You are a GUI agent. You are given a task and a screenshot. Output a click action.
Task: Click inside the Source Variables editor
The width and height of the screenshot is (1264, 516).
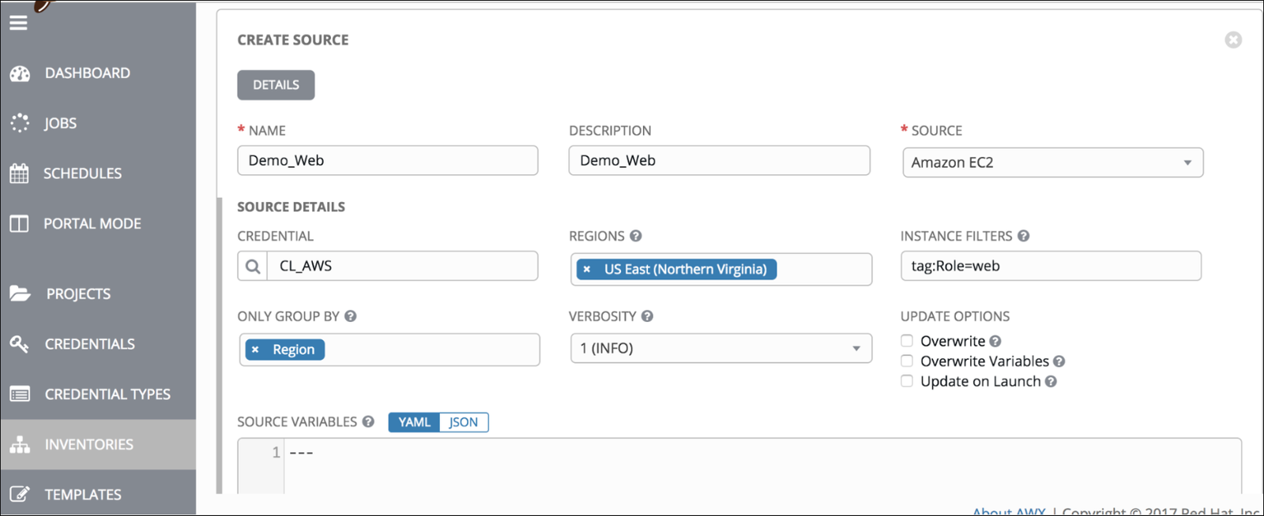pos(762,466)
